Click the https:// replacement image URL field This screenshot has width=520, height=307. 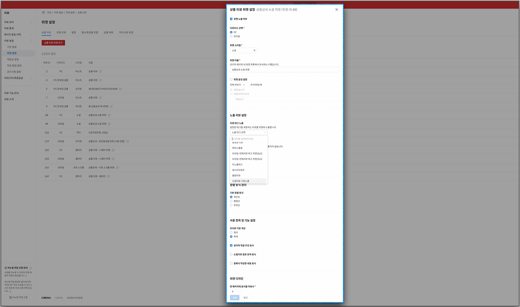[286, 99]
